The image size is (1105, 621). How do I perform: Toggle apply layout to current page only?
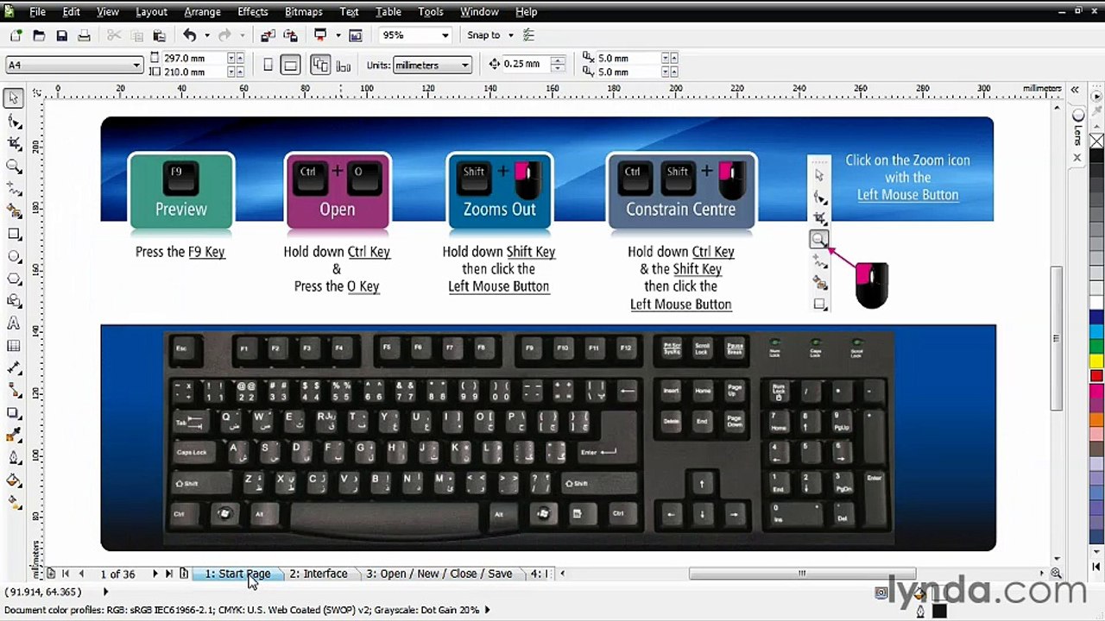[344, 65]
